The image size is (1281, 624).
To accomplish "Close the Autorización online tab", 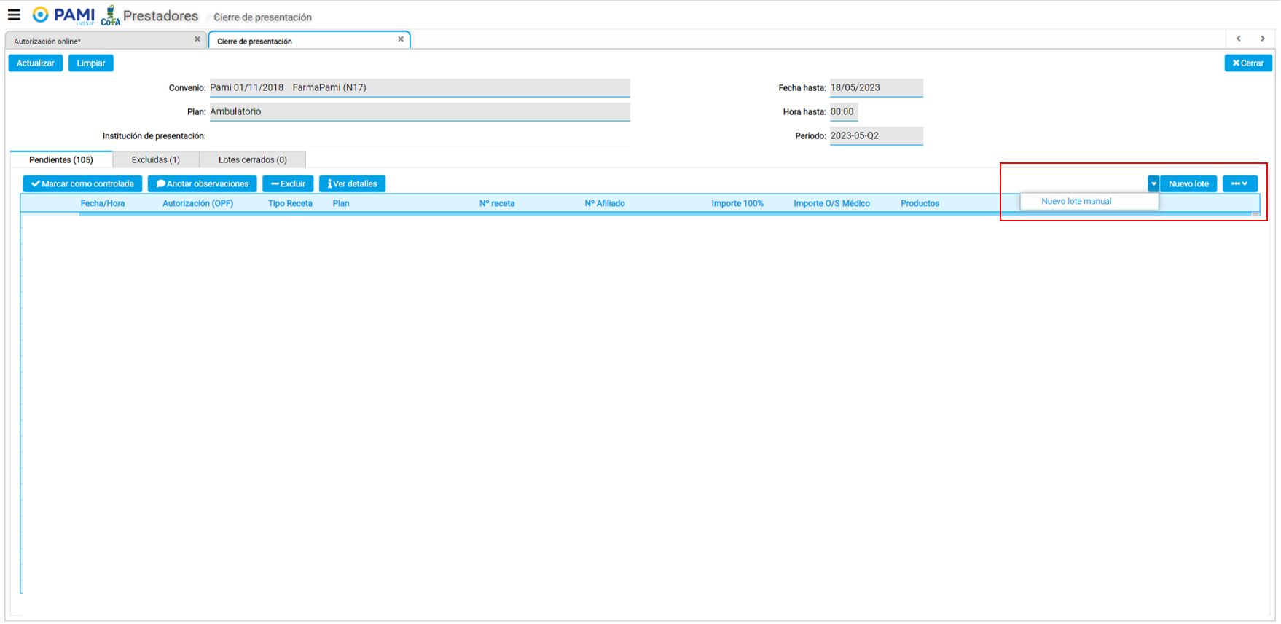I will point(197,39).
